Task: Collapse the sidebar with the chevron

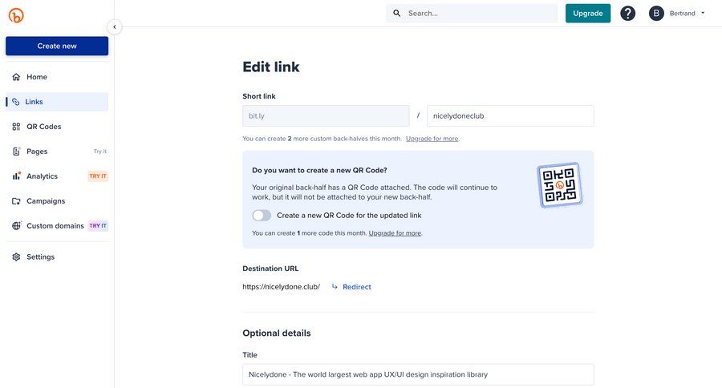Action: tap(114, 26)
